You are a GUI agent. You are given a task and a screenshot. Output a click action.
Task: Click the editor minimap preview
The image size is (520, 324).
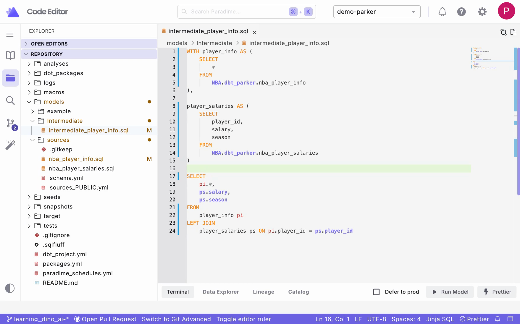492,58
